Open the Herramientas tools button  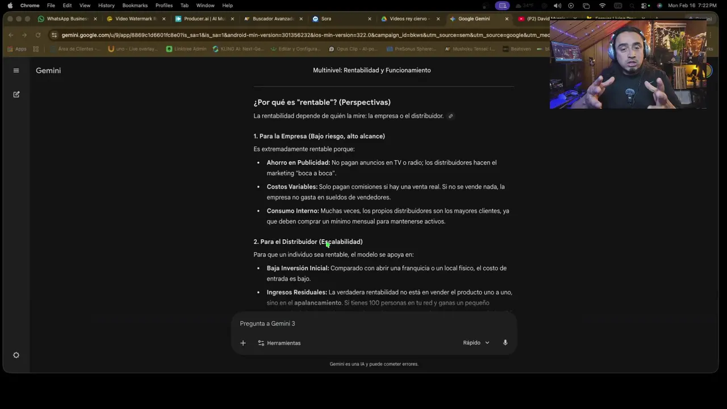coord(279,343)
